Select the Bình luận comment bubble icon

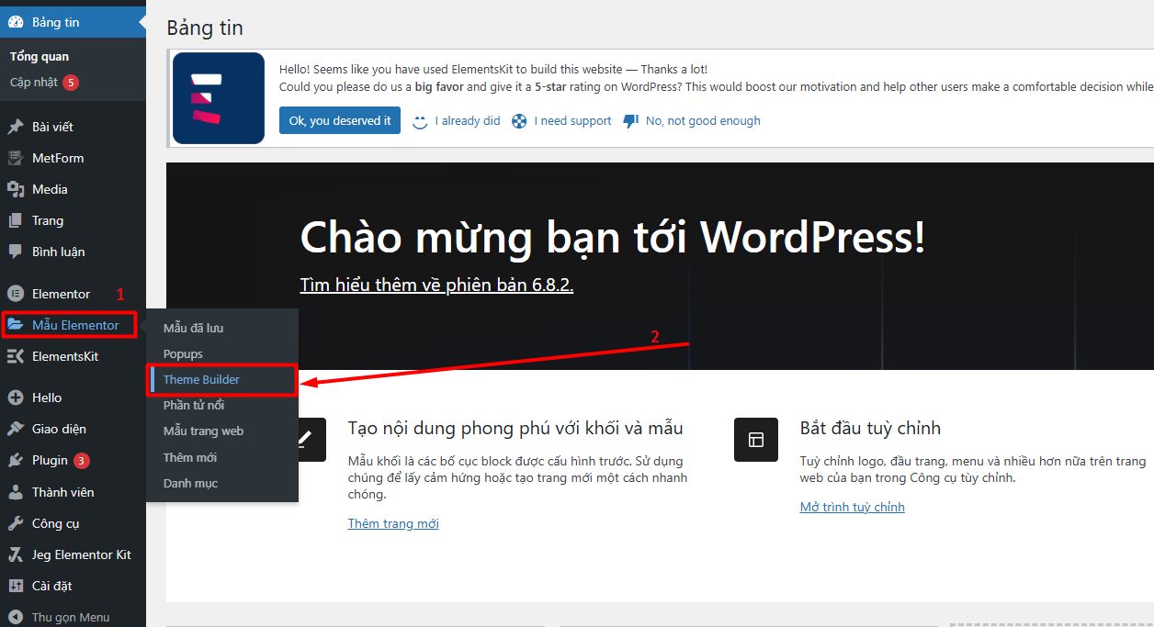(16, 252)
